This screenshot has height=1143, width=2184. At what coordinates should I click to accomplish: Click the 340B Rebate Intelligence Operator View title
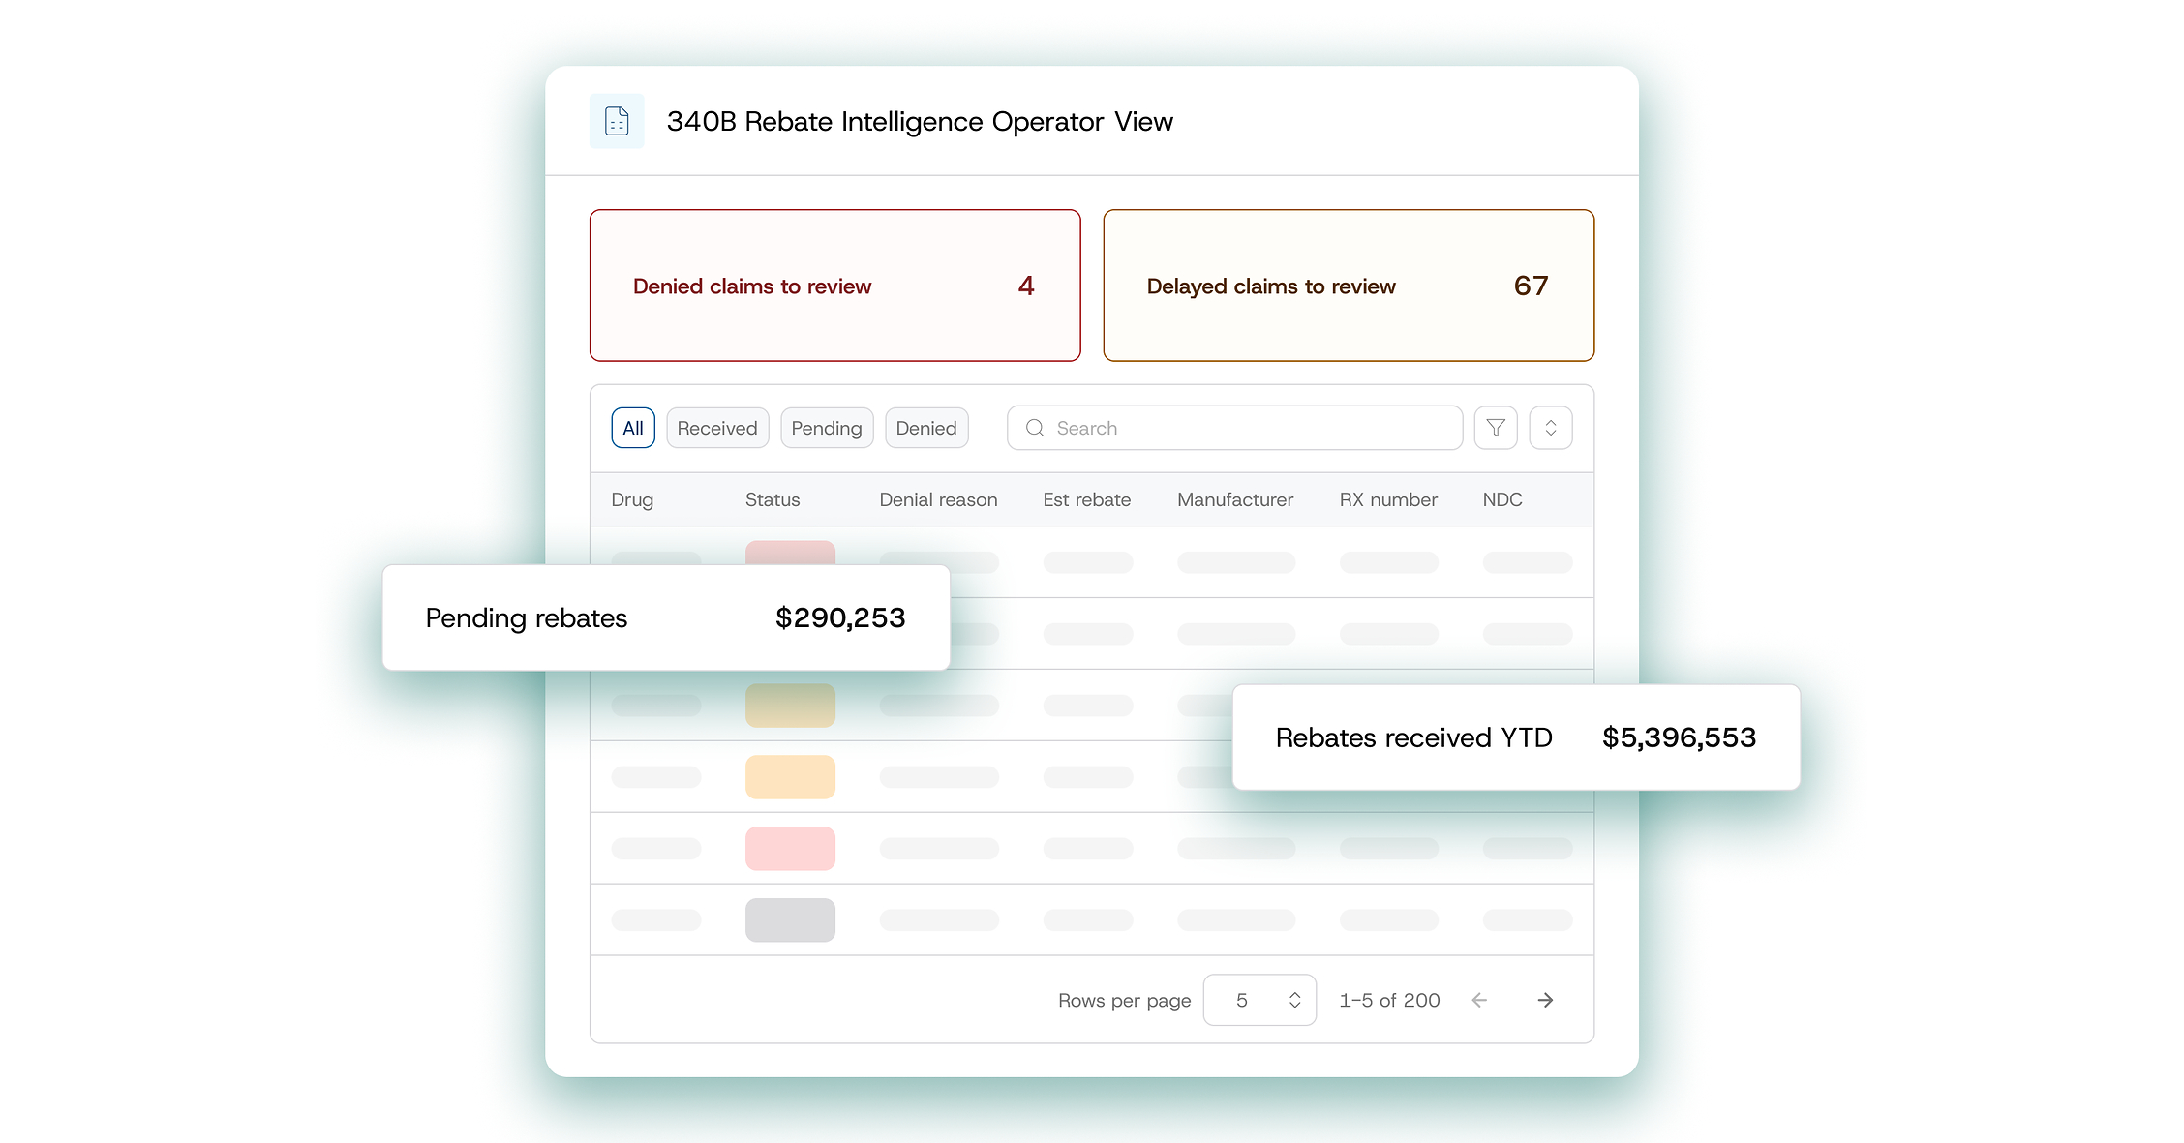point(920,122)
